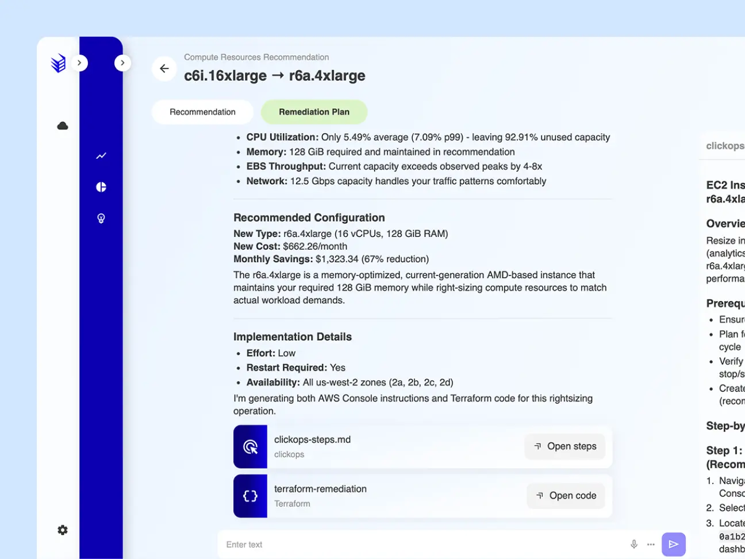The width and height of the screenshot is (745, 559).
Task: Click the terraform-remediation braces icon
Action: [250, 496]
